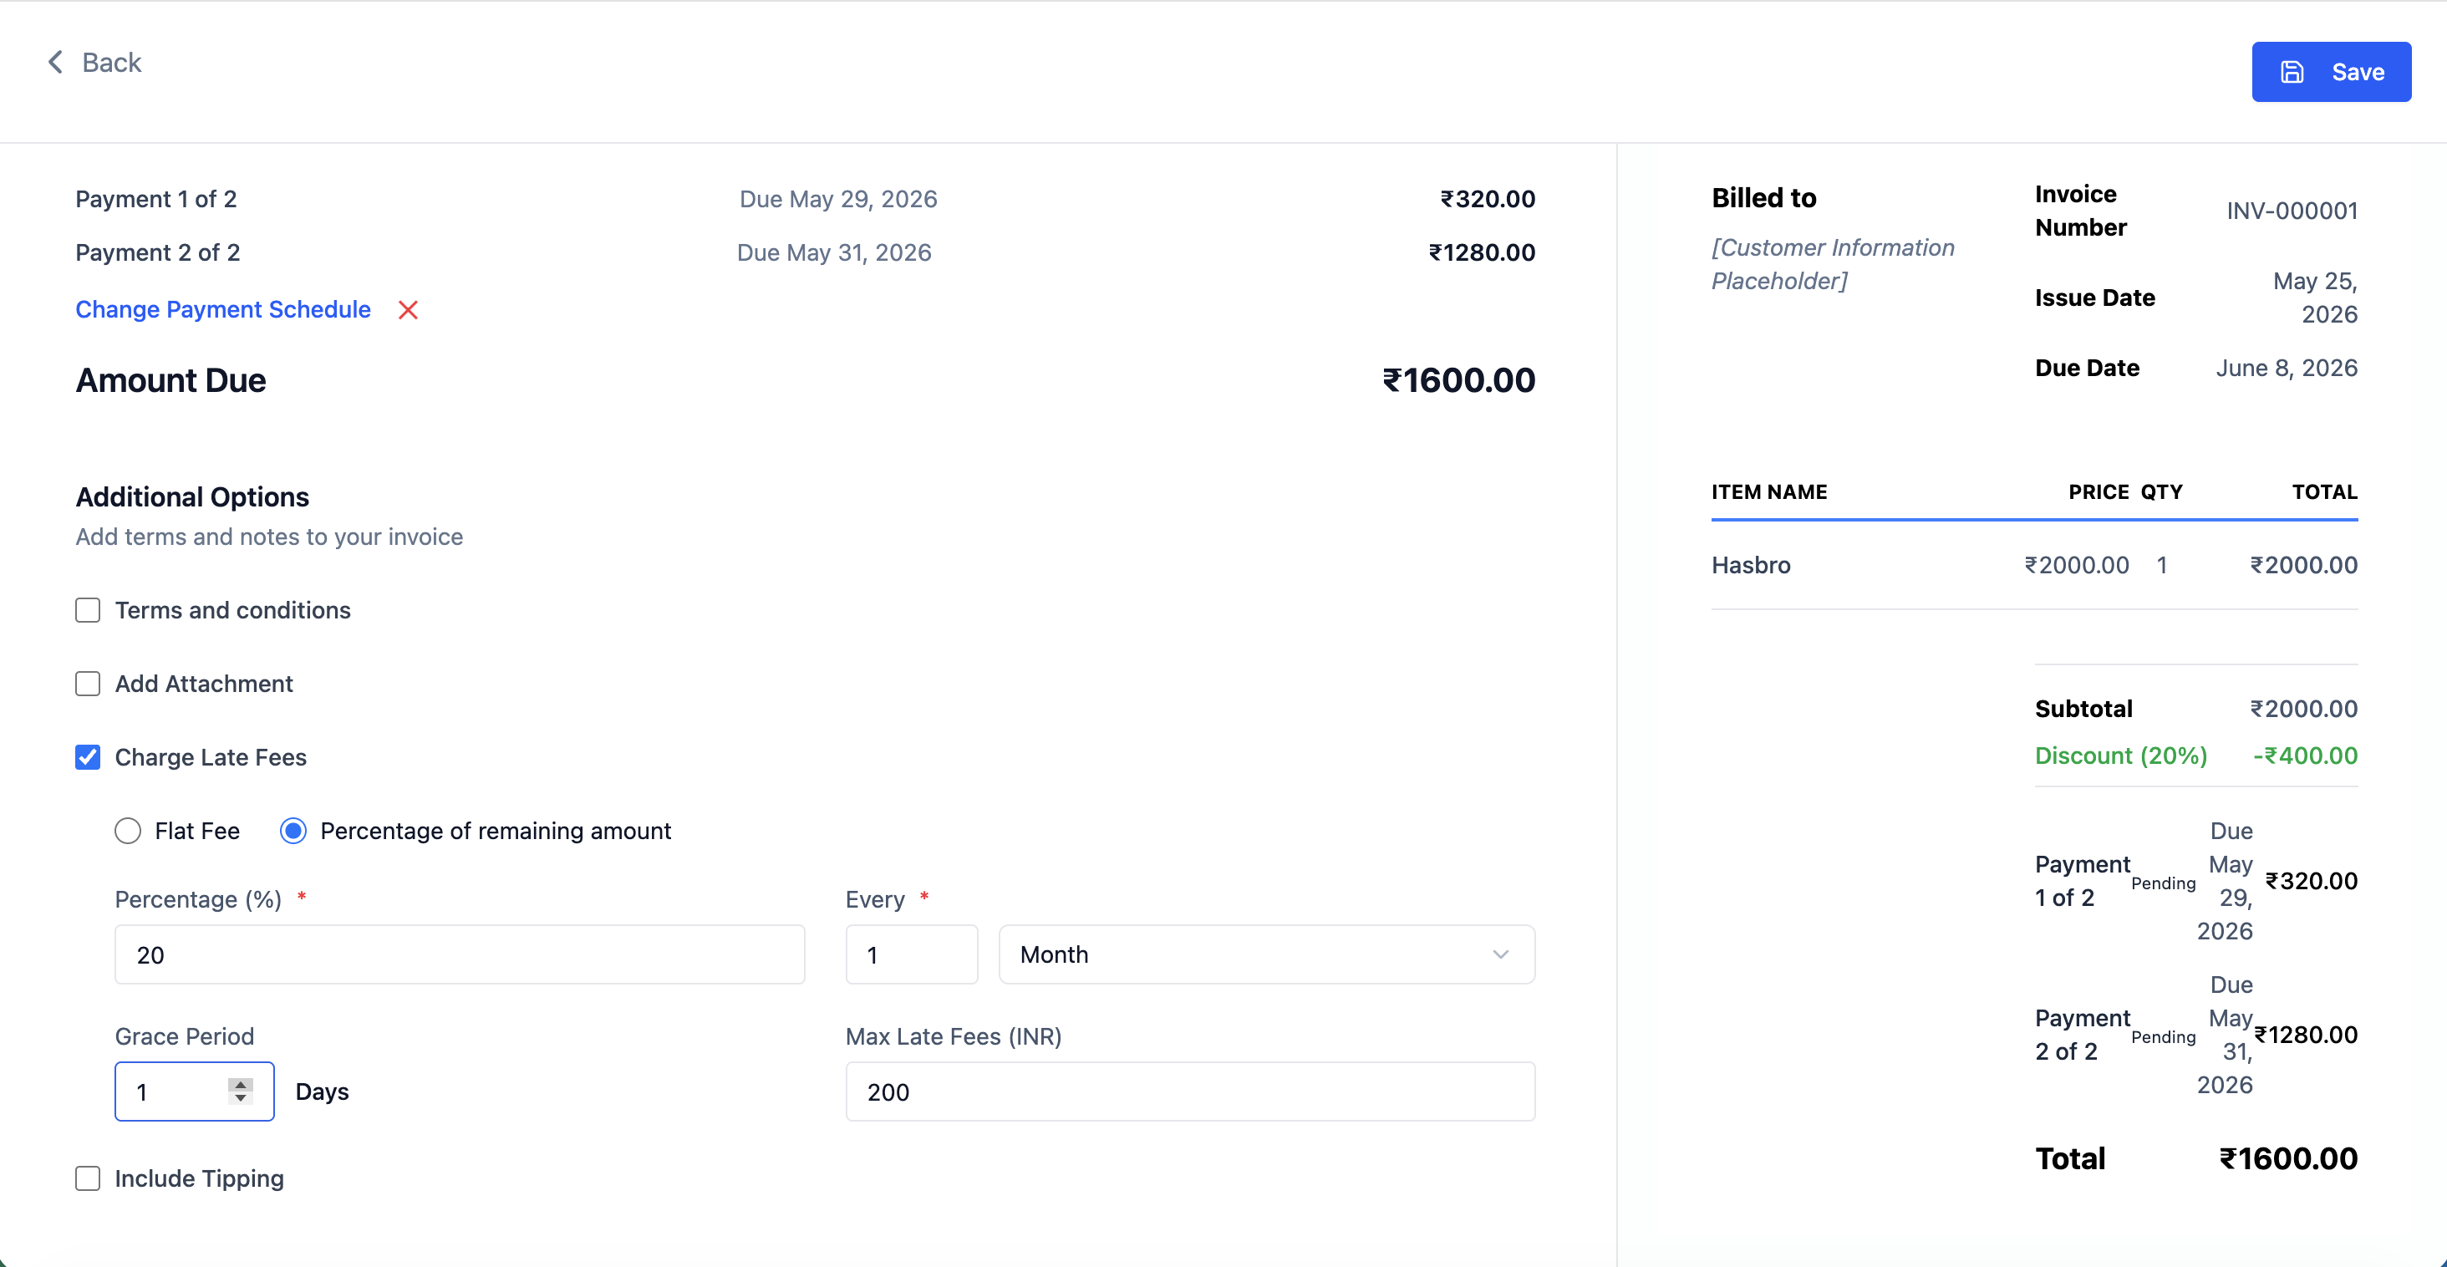This screenshot has width=2447, height=1267.
Task: Increment Grace Period with up stepper arrow
Action: 241,1084
